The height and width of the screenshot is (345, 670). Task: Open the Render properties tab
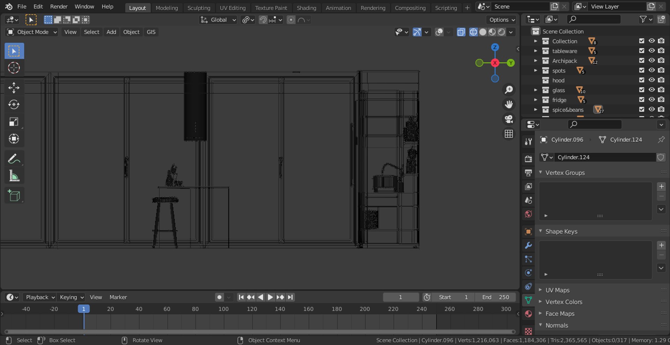coord(528,159)
